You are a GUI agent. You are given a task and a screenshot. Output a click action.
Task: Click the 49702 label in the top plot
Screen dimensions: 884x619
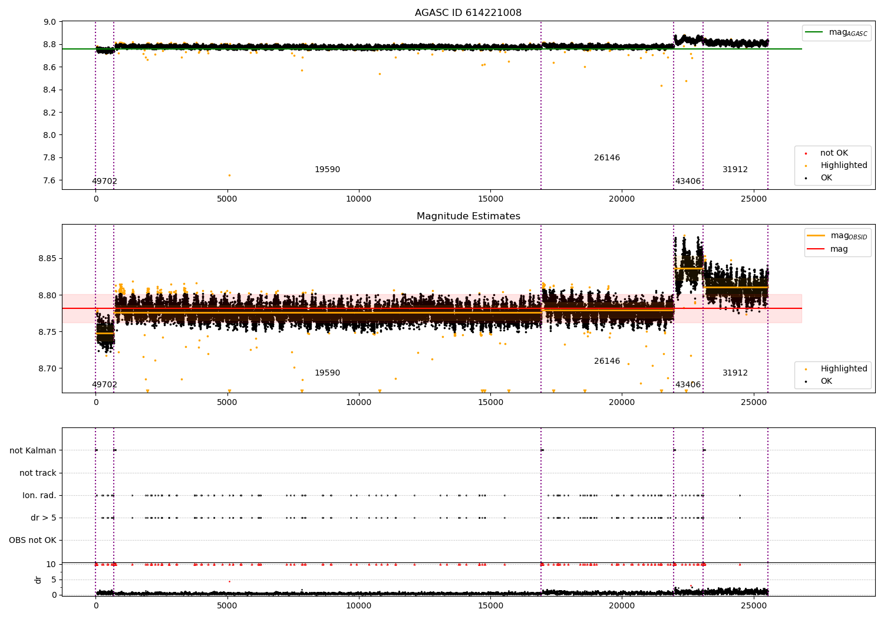click(x=104, y=182)
